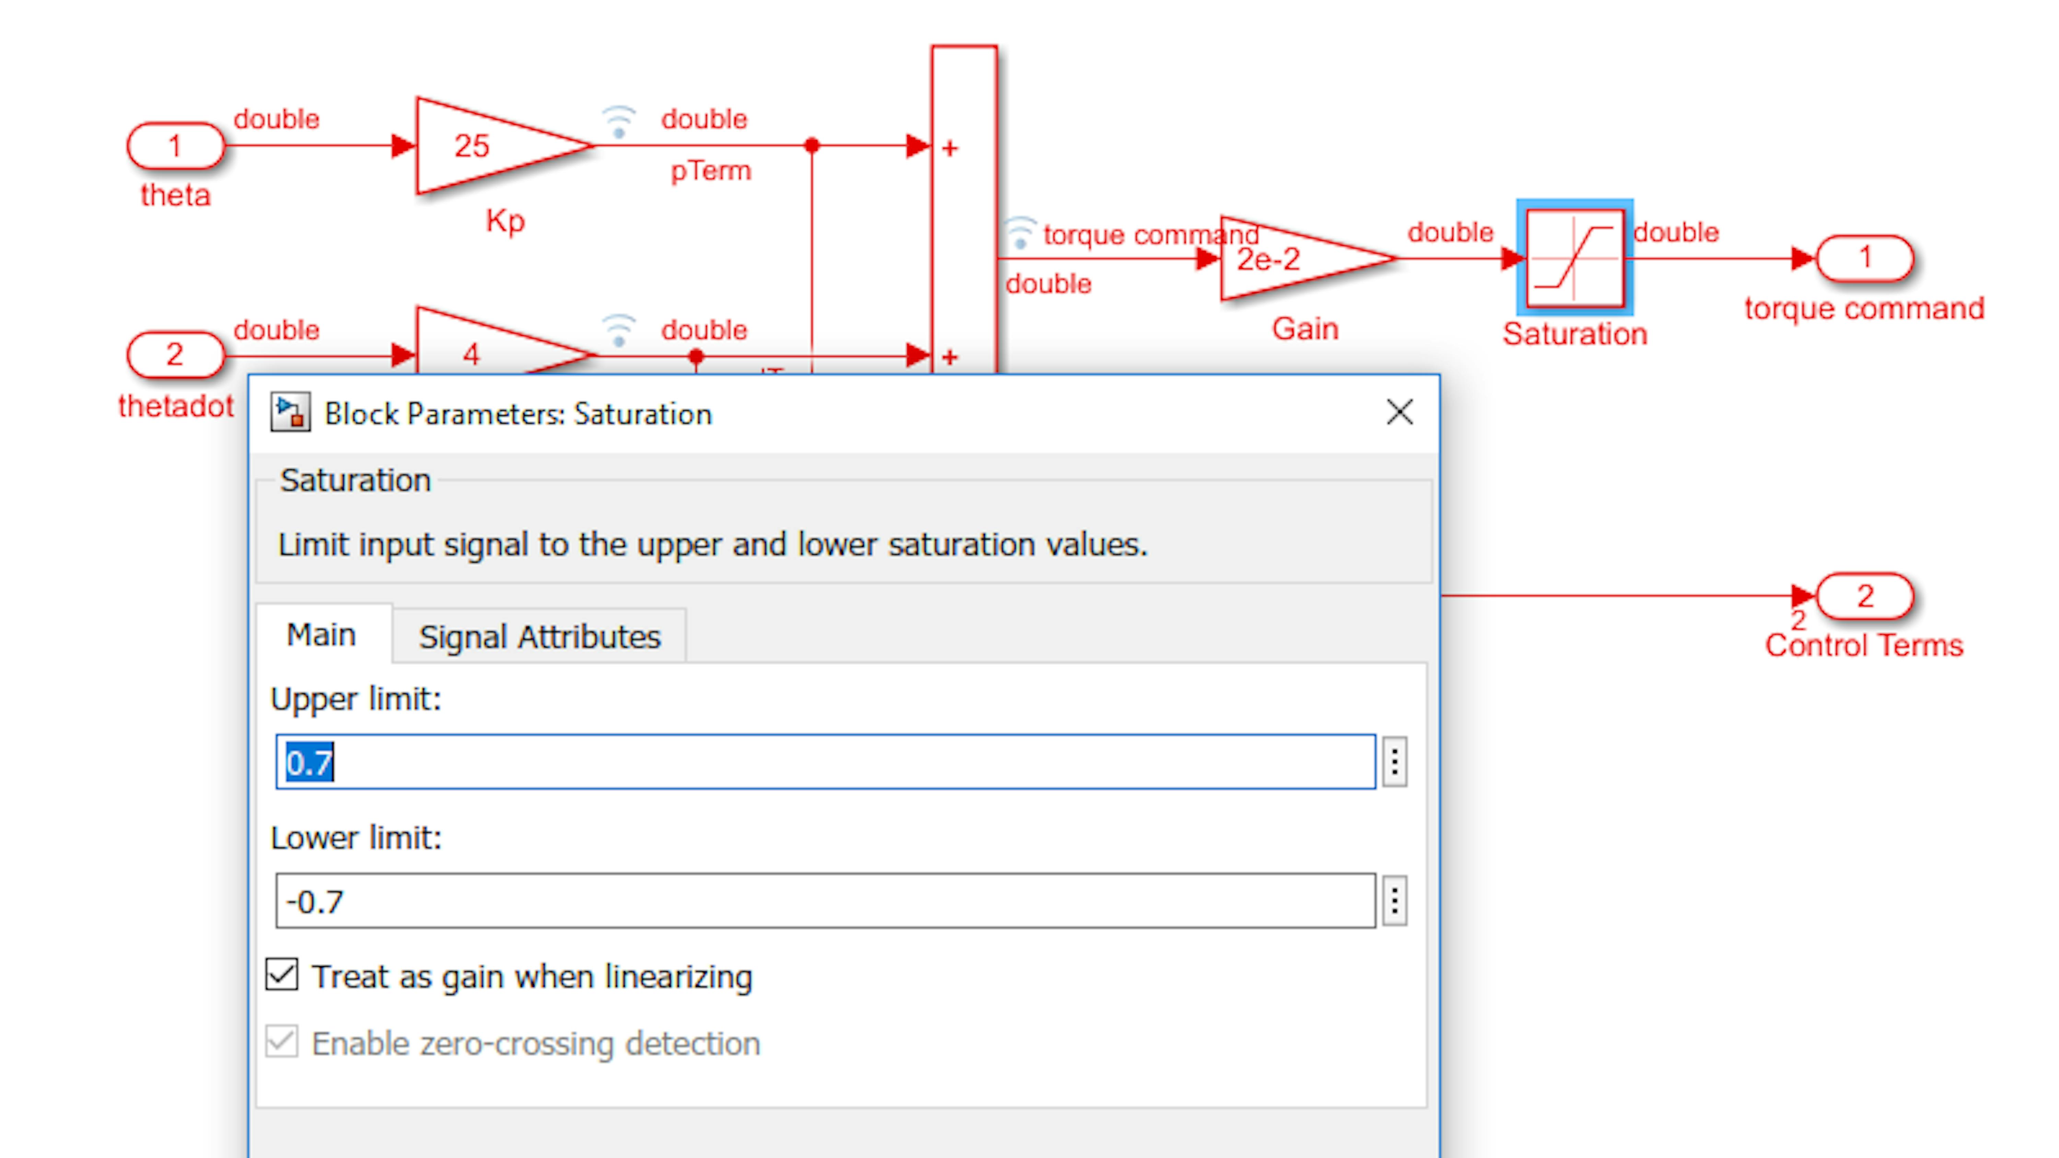Open the Lower limit options menu button
This screenshot has height=1158, width=2059.
(1395, 901)
